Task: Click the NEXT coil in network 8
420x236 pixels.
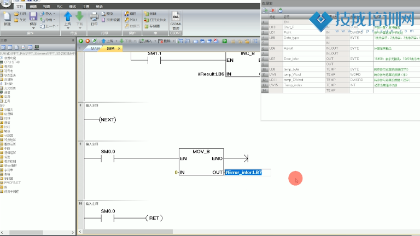Action: coord(107,120)
